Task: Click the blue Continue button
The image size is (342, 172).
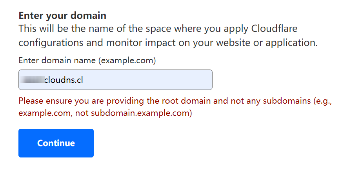Action: [56, 143]
